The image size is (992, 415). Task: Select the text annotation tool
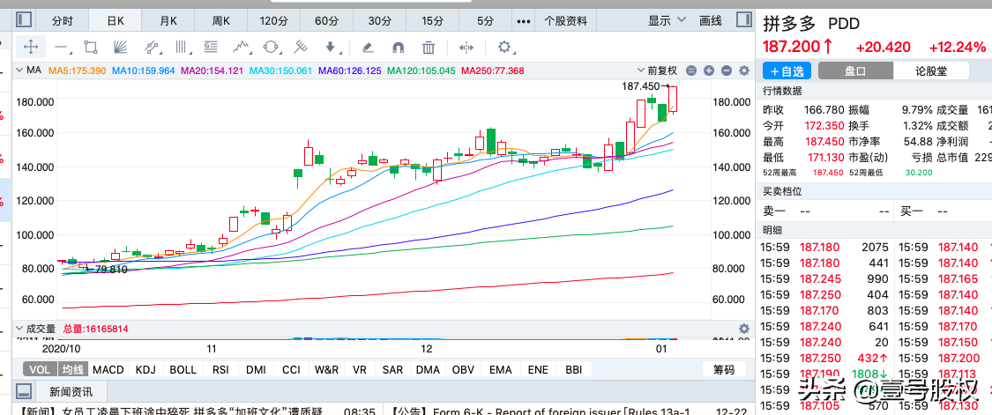(211, 47)
